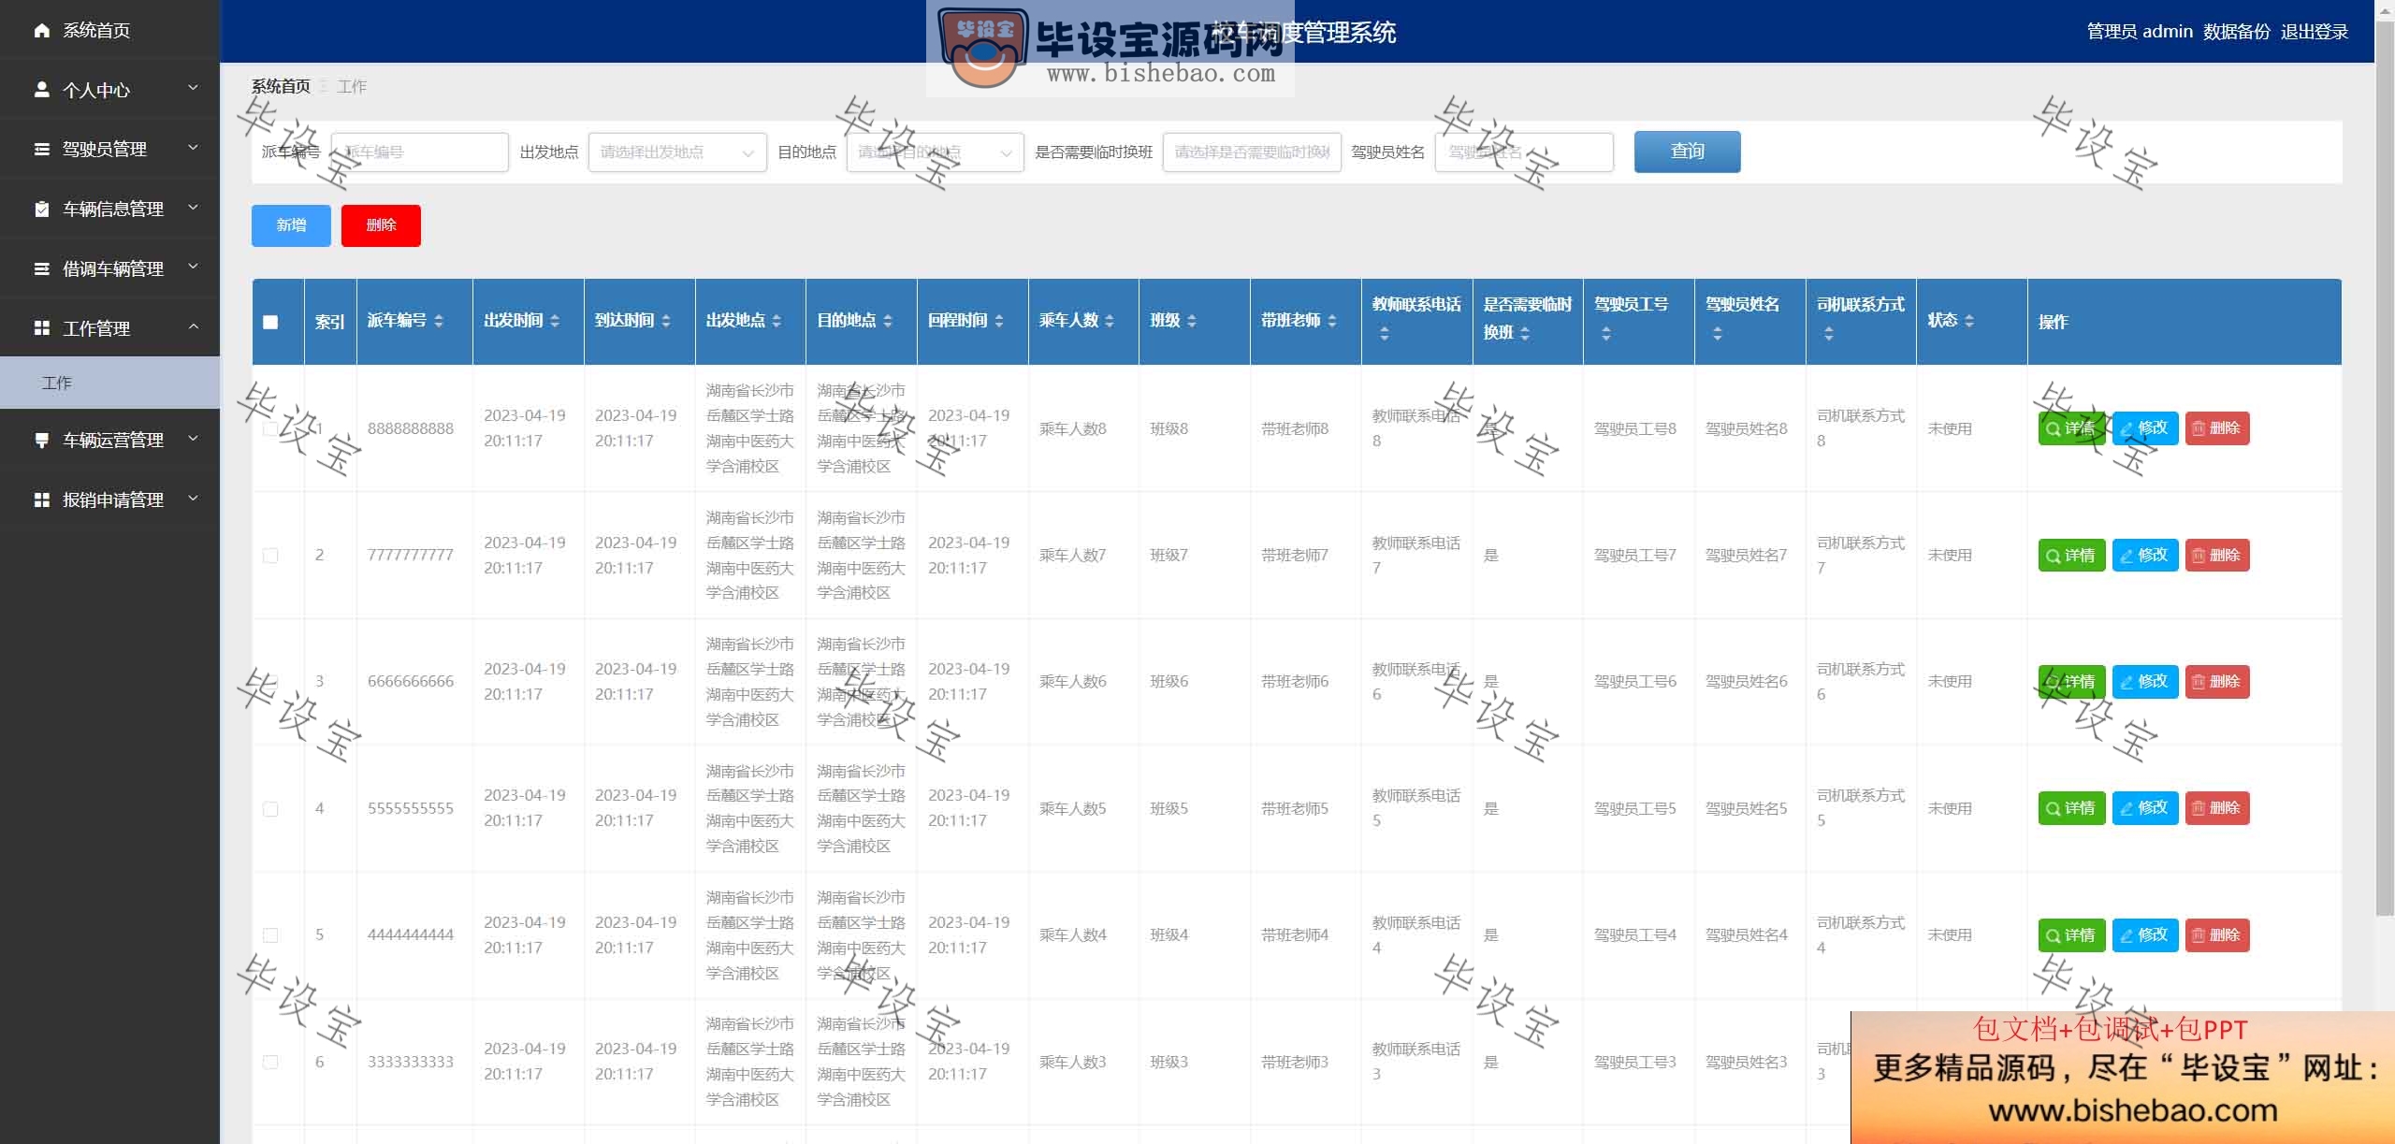
Task: Open the 目的地点 dropdown
Action: [935, 152]
